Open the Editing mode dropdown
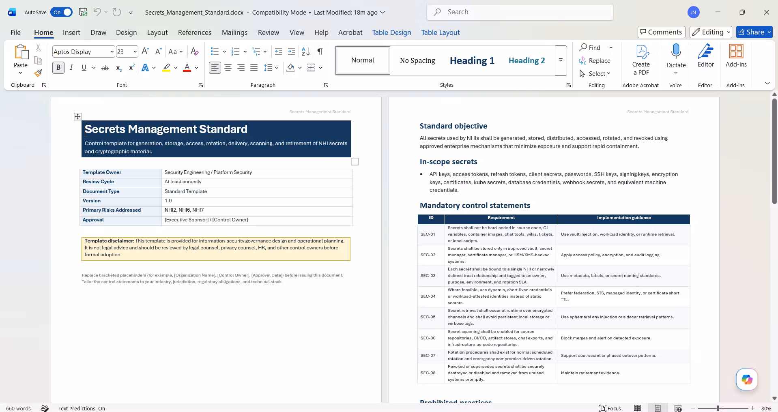Viewport: 778px width, 412px height. (711, 32)
